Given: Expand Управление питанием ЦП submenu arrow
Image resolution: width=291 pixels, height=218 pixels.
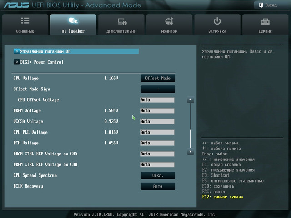Looking at the screenshot, I should click(16, 51).
